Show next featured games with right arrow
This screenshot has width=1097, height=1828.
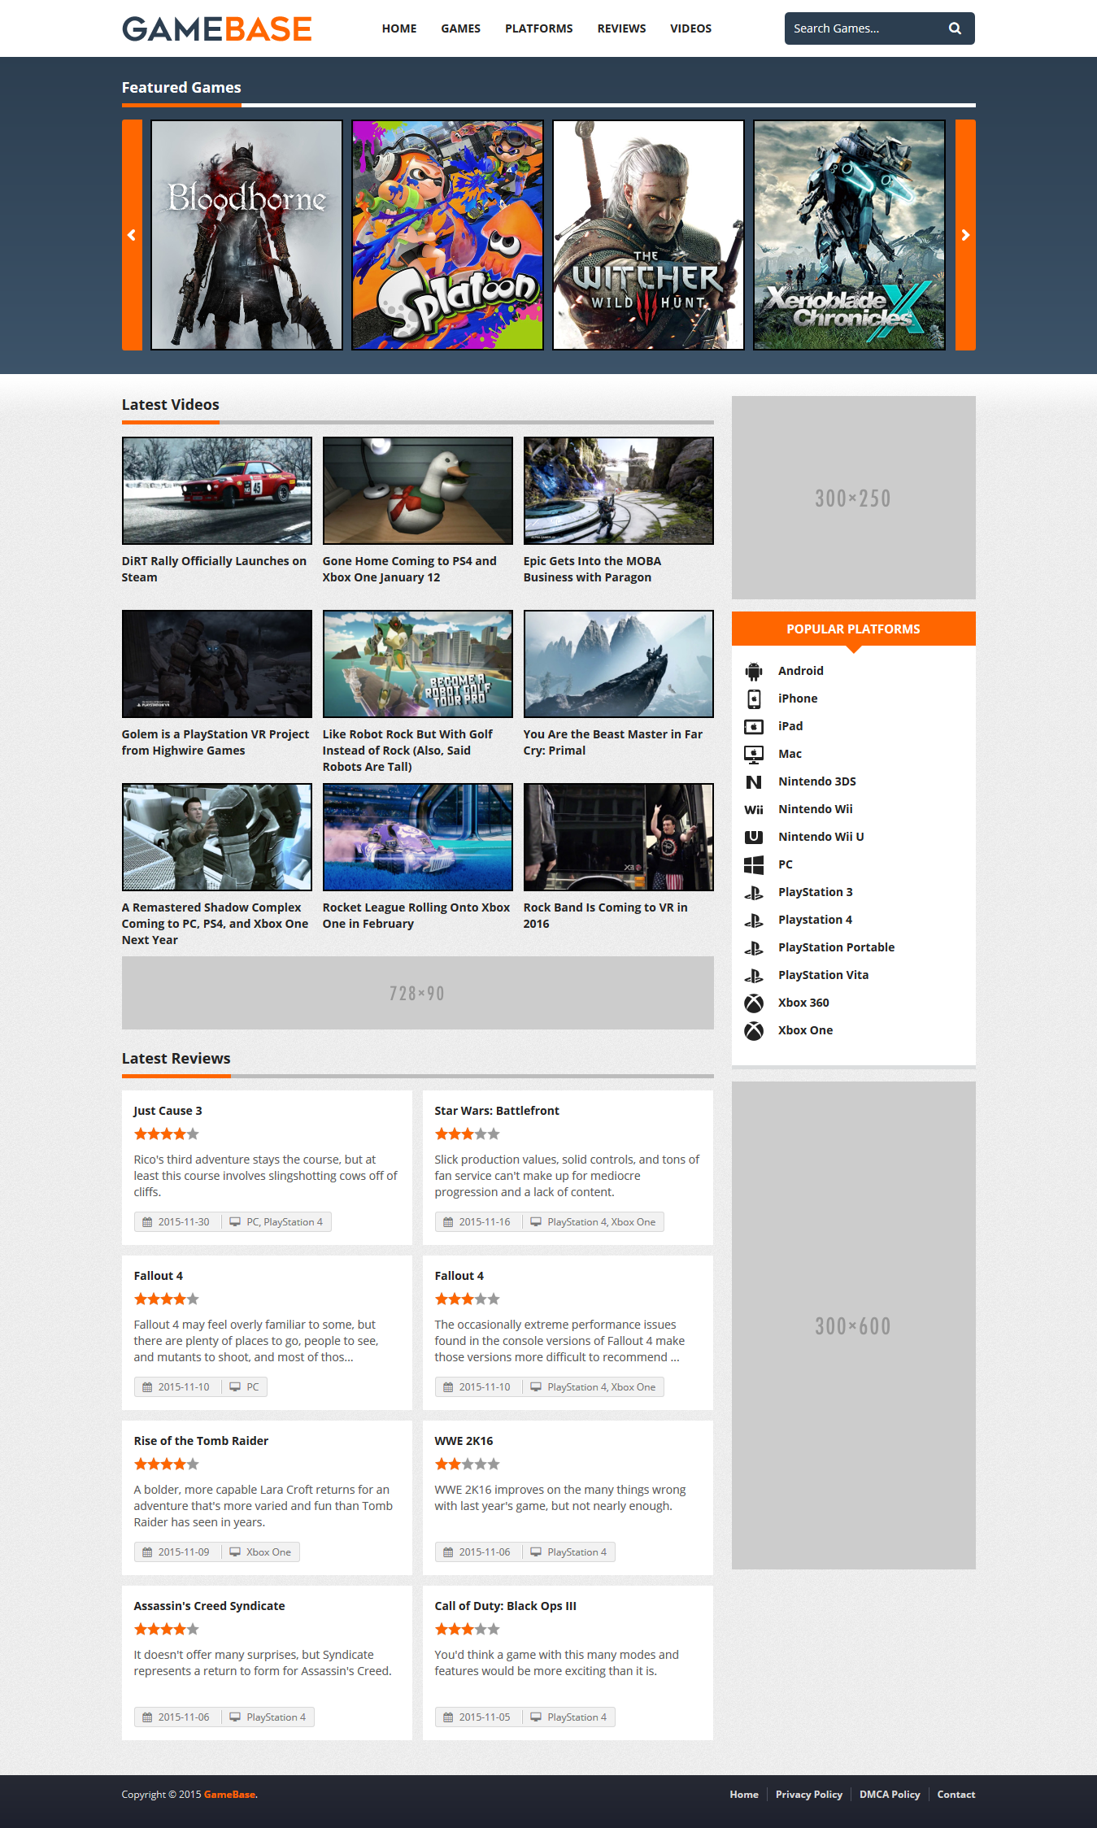point(965,235)
